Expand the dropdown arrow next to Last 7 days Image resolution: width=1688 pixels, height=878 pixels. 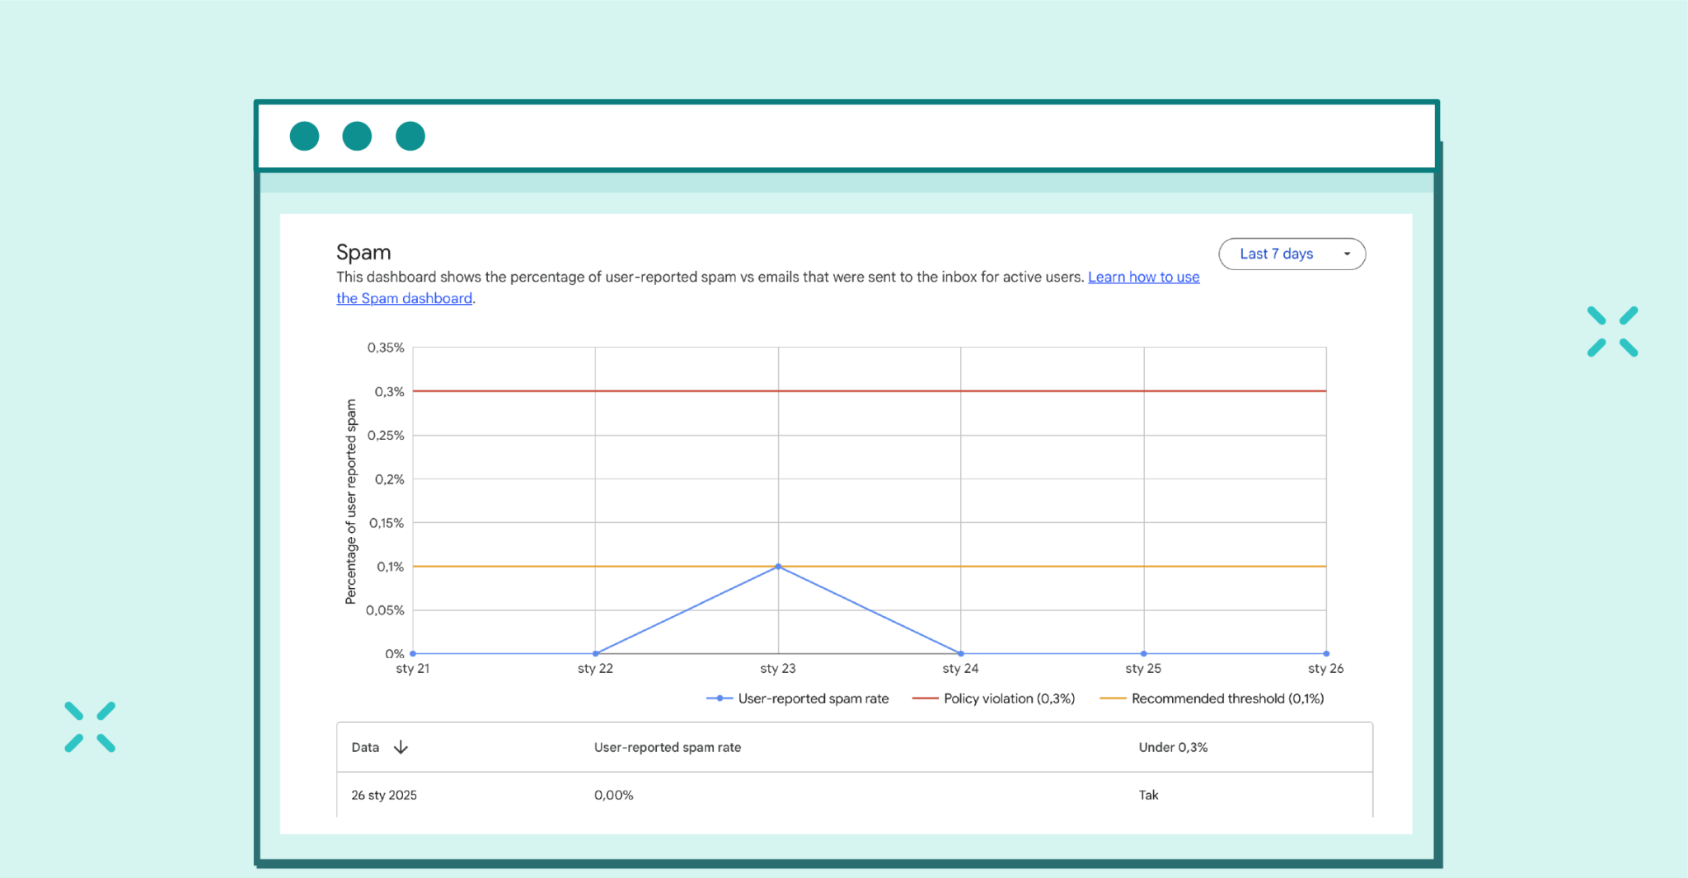(x=1347, y=254)
